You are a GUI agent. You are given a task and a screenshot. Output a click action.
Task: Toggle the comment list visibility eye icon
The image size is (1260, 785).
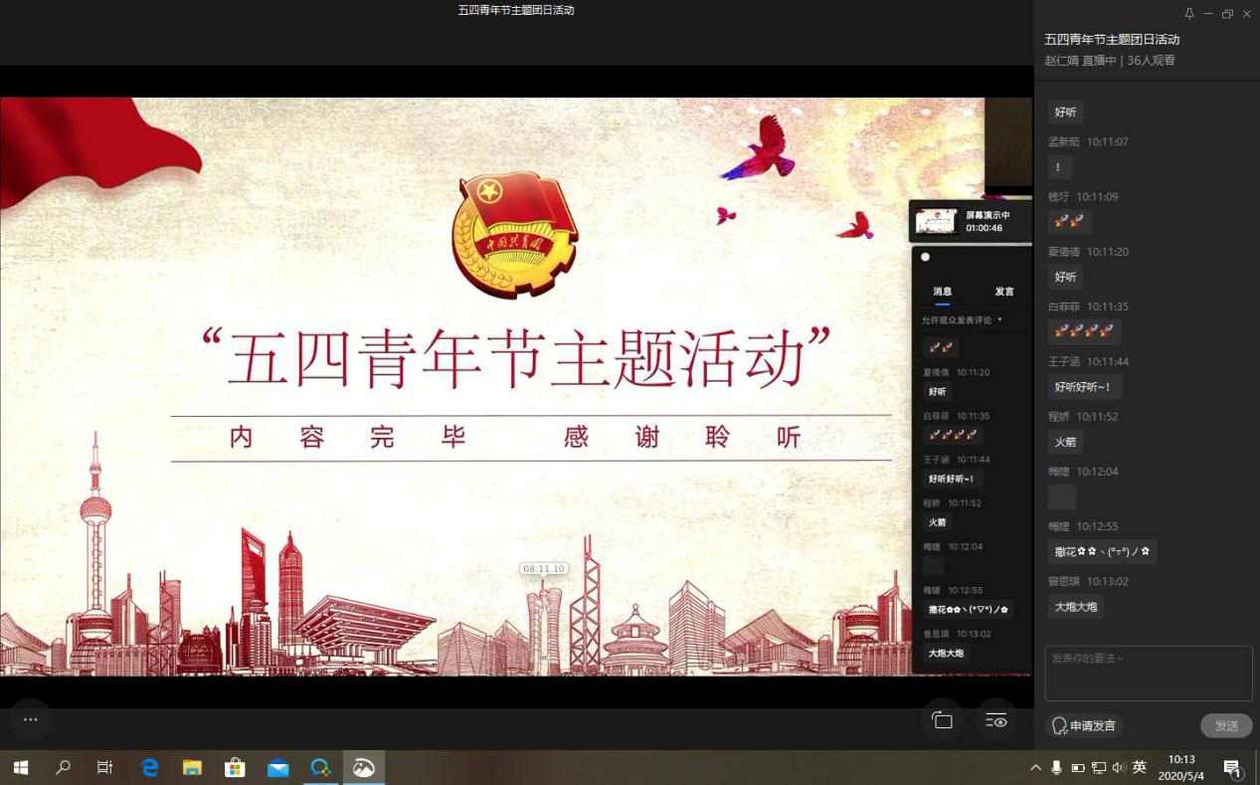click(x=995, y=720)
